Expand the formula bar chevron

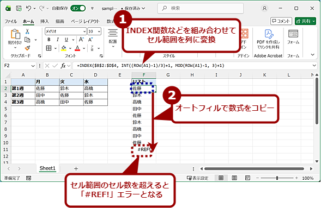pyautogui.click(x=314, y=66)
